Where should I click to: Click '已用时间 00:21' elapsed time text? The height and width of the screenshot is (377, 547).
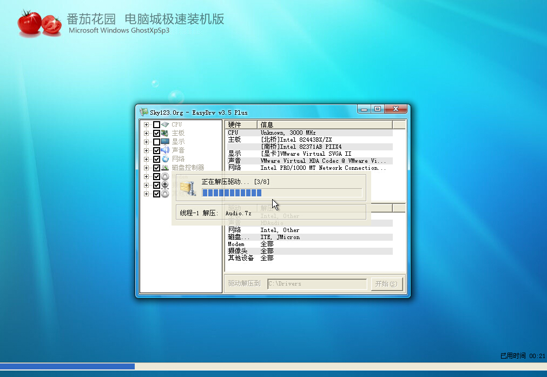click(x=523, y=356)
